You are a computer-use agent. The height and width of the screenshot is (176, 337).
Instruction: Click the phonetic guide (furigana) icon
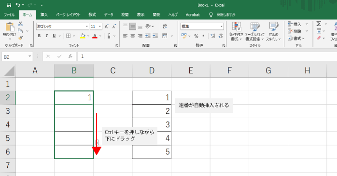click(x=109, y=36)
